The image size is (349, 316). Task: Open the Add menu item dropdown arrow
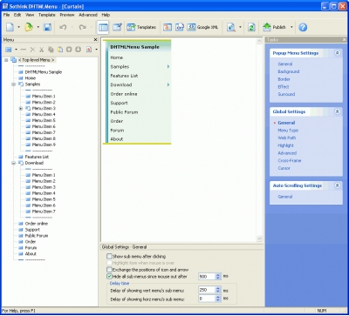pos(16,50)
